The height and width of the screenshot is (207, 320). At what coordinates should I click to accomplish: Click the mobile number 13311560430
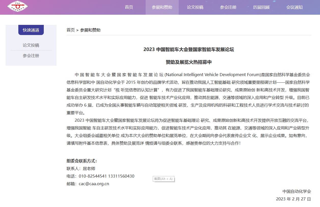tap(121, 176)
